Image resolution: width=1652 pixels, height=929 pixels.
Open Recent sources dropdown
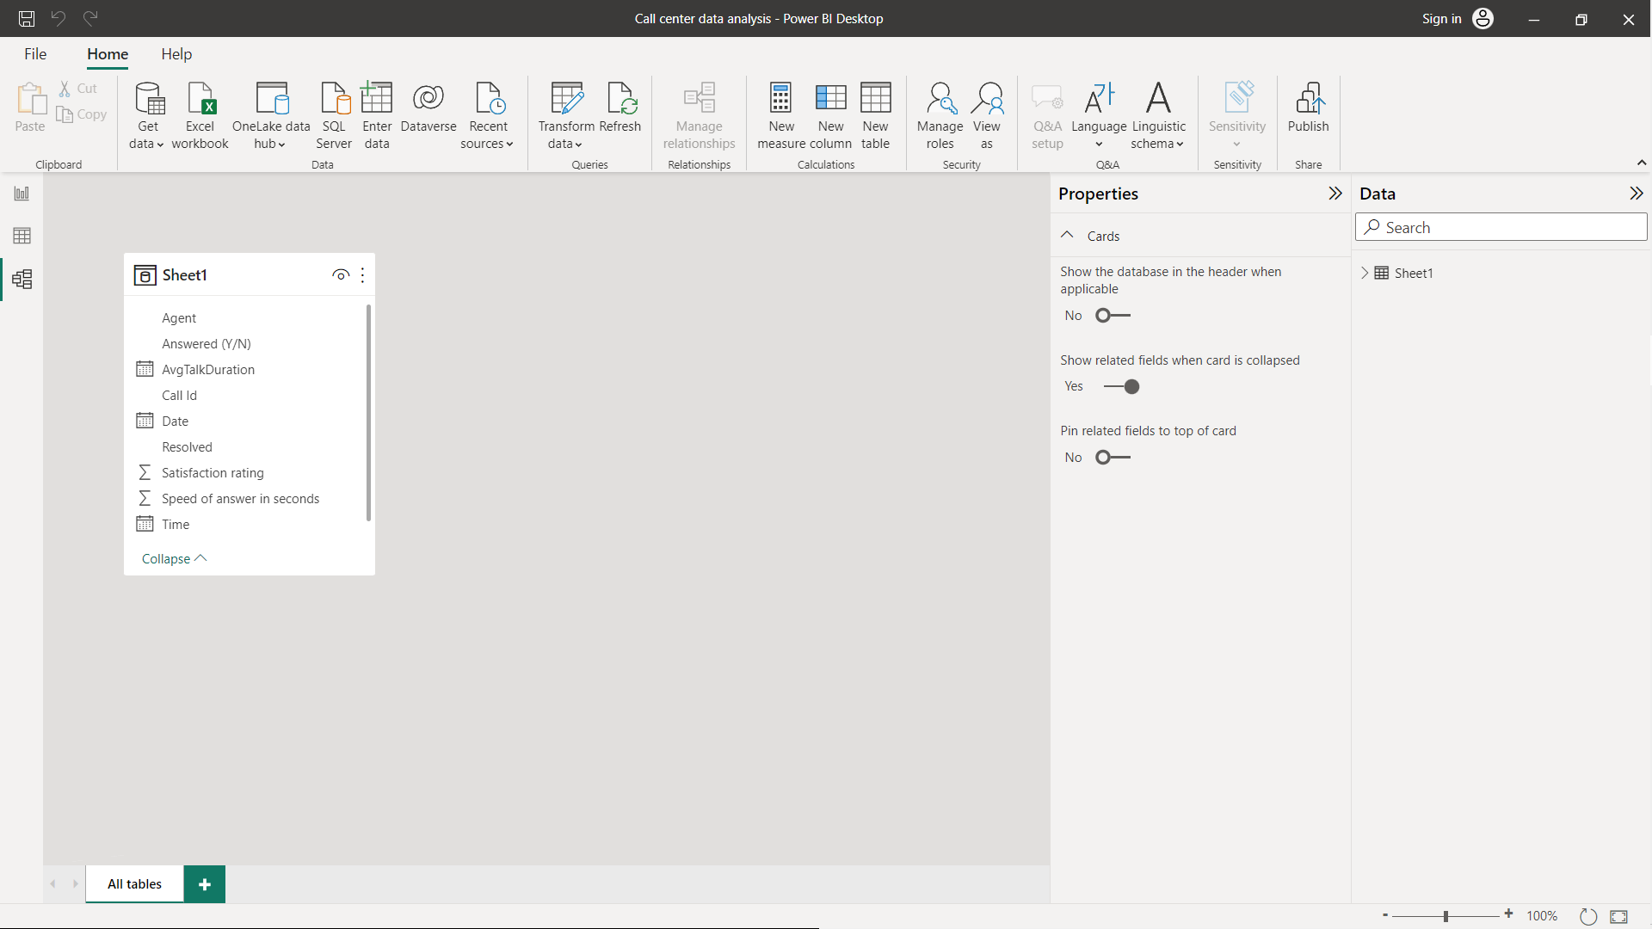coord(488,115)
